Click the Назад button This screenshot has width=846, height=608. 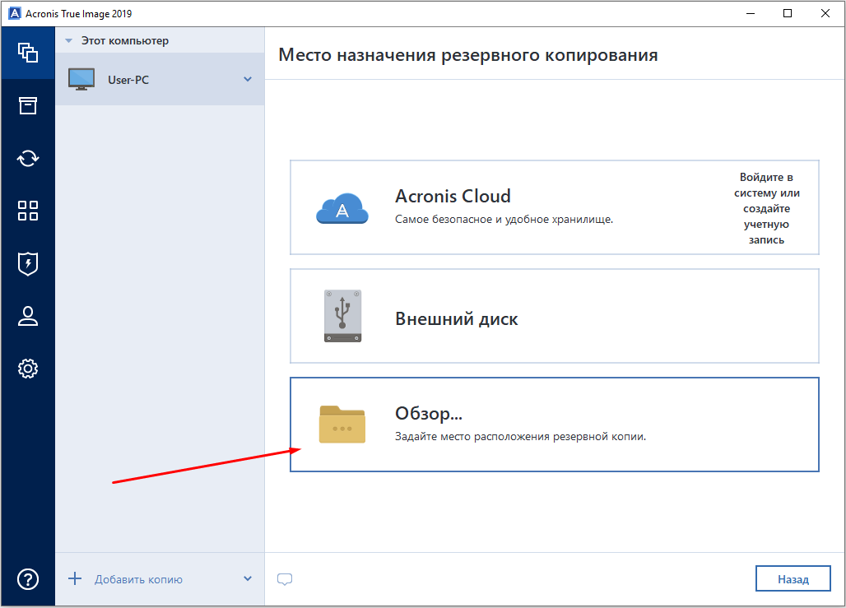pos(793,579)
